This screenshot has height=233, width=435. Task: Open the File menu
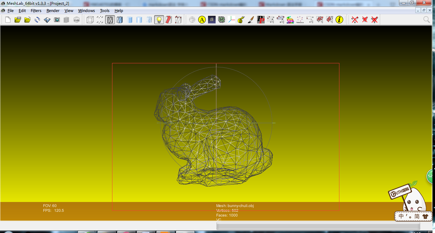10,10
